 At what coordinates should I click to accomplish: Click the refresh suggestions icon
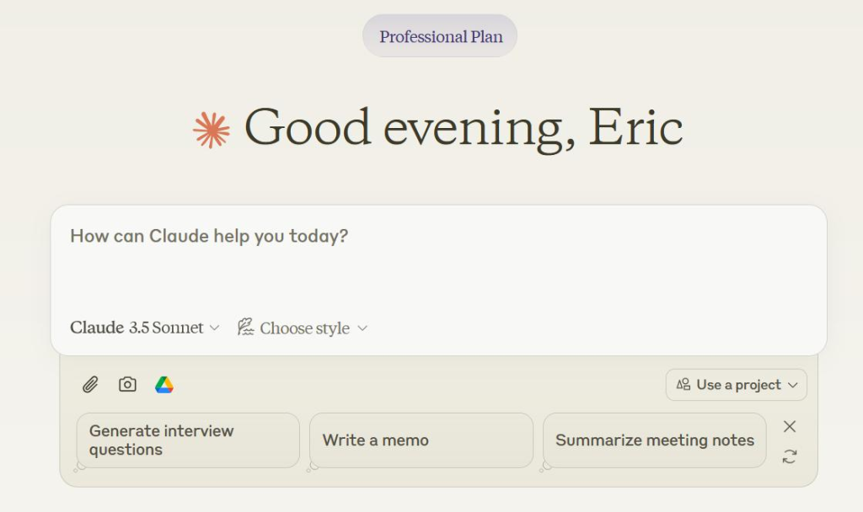click(789, 456)
